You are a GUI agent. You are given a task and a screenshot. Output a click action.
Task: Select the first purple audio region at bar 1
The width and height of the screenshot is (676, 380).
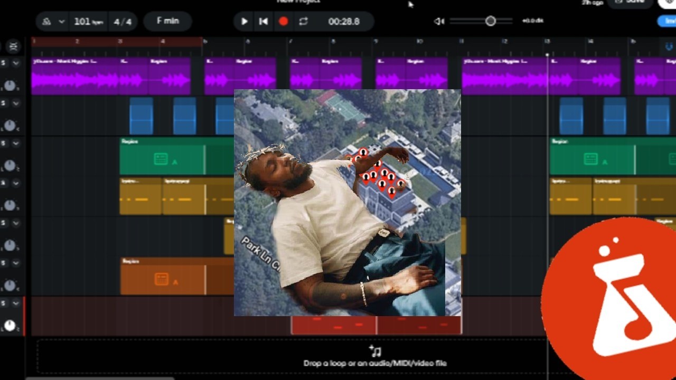pos(76,76)
